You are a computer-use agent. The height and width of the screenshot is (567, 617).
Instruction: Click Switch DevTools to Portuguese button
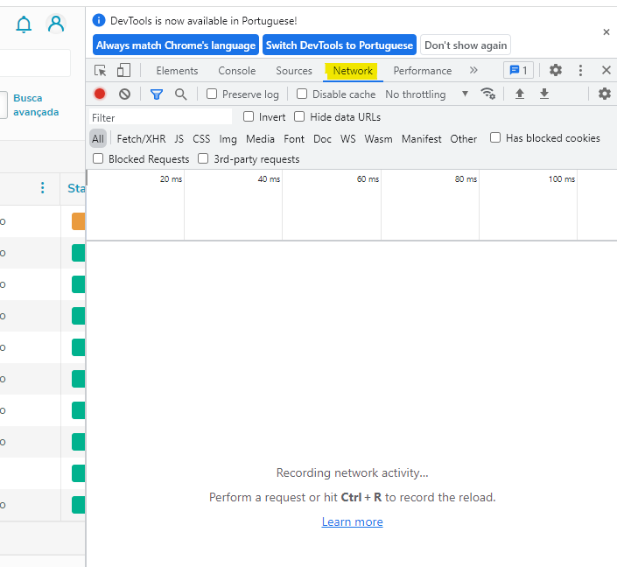point(340,45)
